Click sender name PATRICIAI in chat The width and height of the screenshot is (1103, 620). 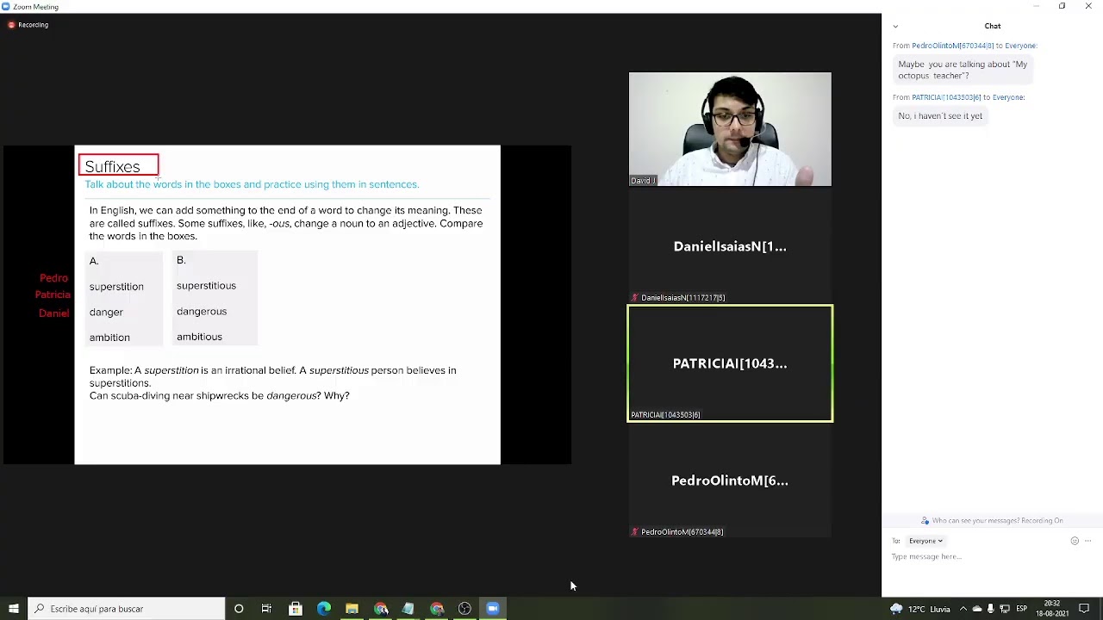(x=946, y=97)
